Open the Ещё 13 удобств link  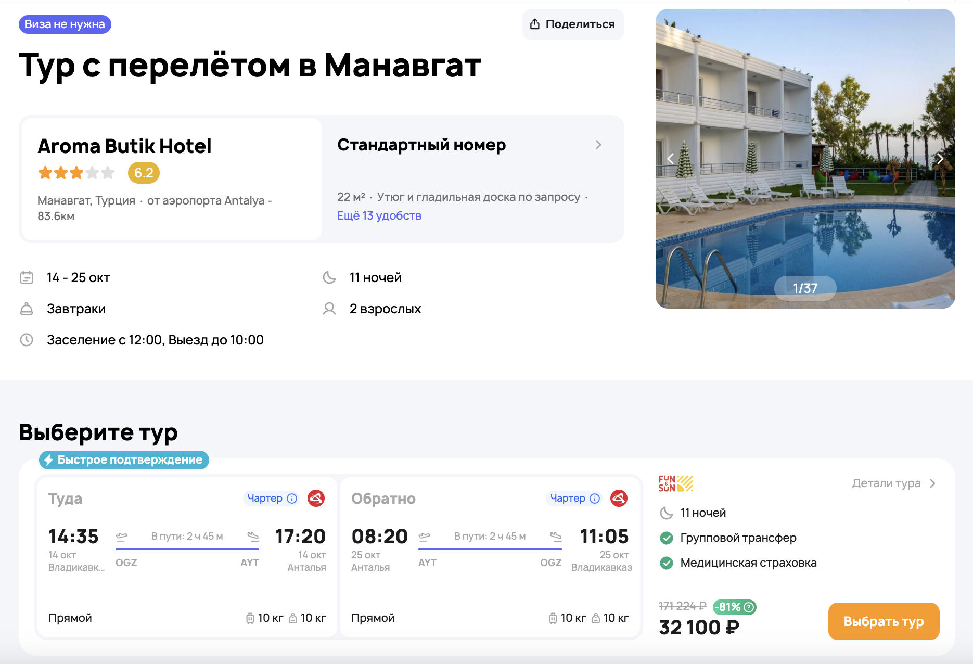(379, 216)
